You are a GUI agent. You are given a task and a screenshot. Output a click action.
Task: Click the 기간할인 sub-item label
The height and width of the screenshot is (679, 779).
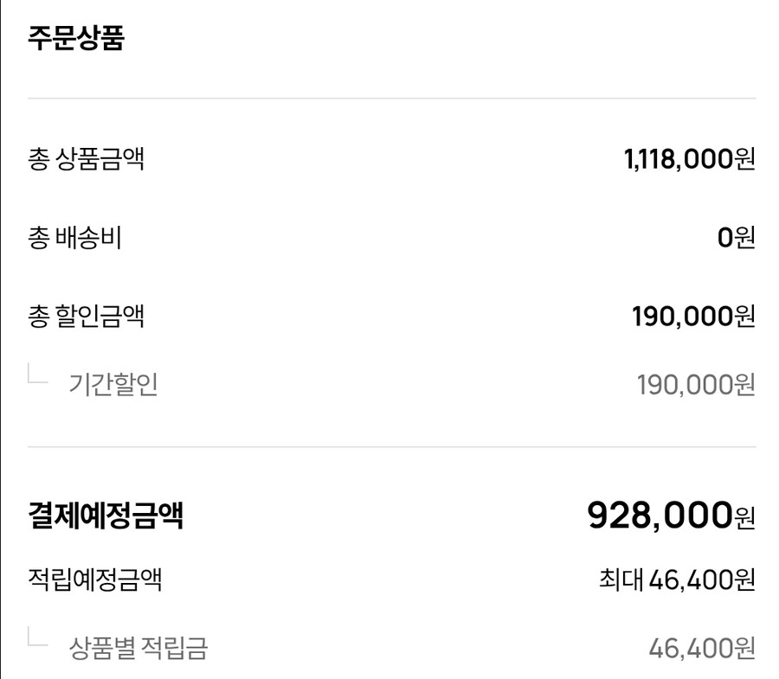(113, 385)
